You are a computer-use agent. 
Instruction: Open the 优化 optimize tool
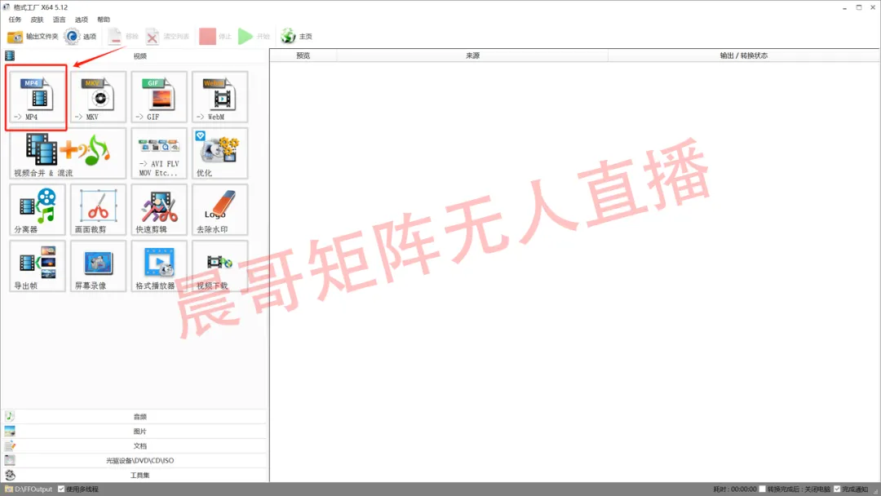point(219,153)
